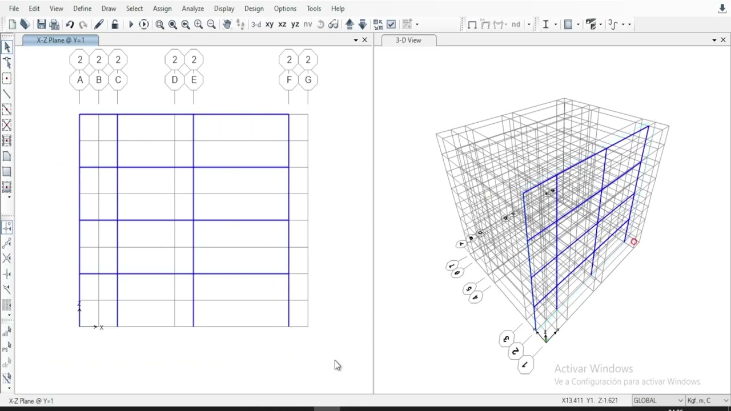Toggle the lock/unlock model padlock
The width and height of the screenshot is (731, 411).
click(x=115, y=24)
